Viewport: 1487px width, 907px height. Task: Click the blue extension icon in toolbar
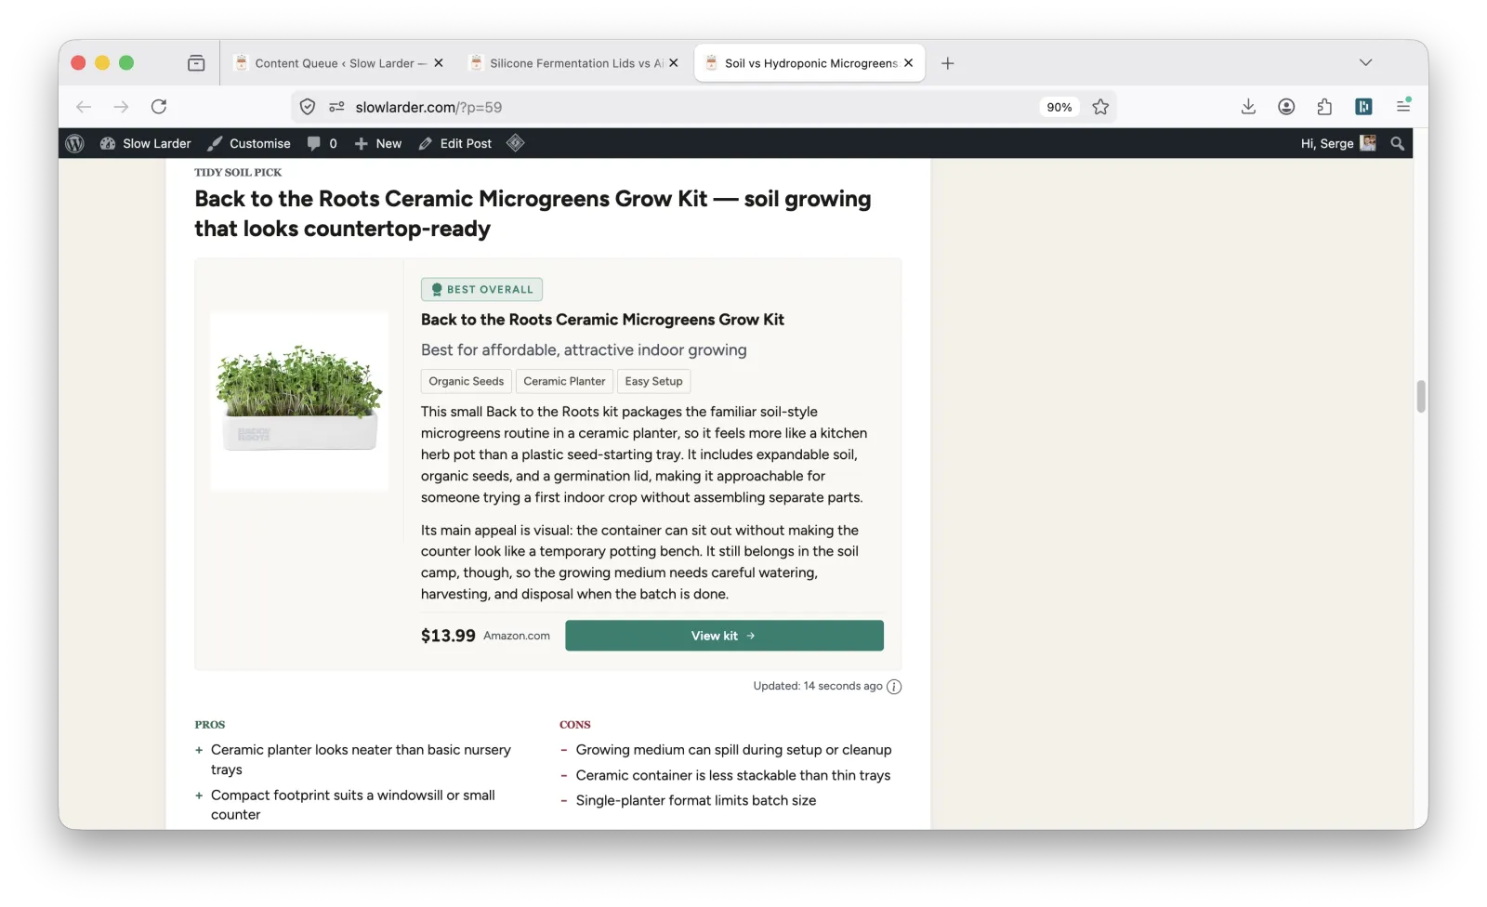[x=1363, y=107]
